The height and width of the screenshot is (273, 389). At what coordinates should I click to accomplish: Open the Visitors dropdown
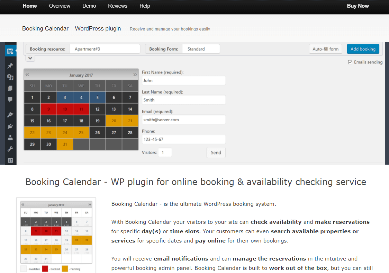click(x=165, y=152)
